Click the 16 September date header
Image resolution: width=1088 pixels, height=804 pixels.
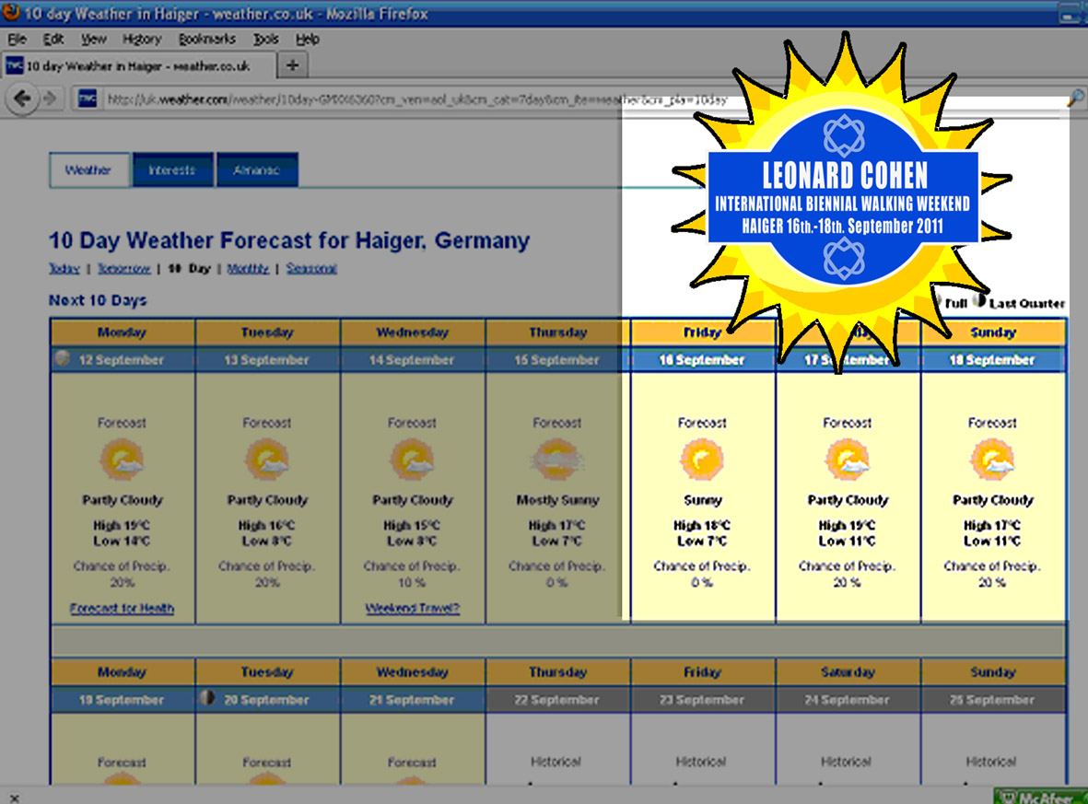(701, 360)
